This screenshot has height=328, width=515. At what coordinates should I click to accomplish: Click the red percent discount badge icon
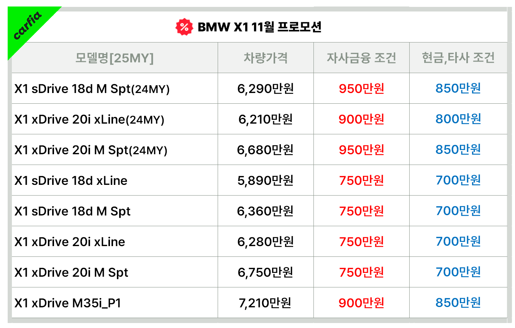(184, 27)
